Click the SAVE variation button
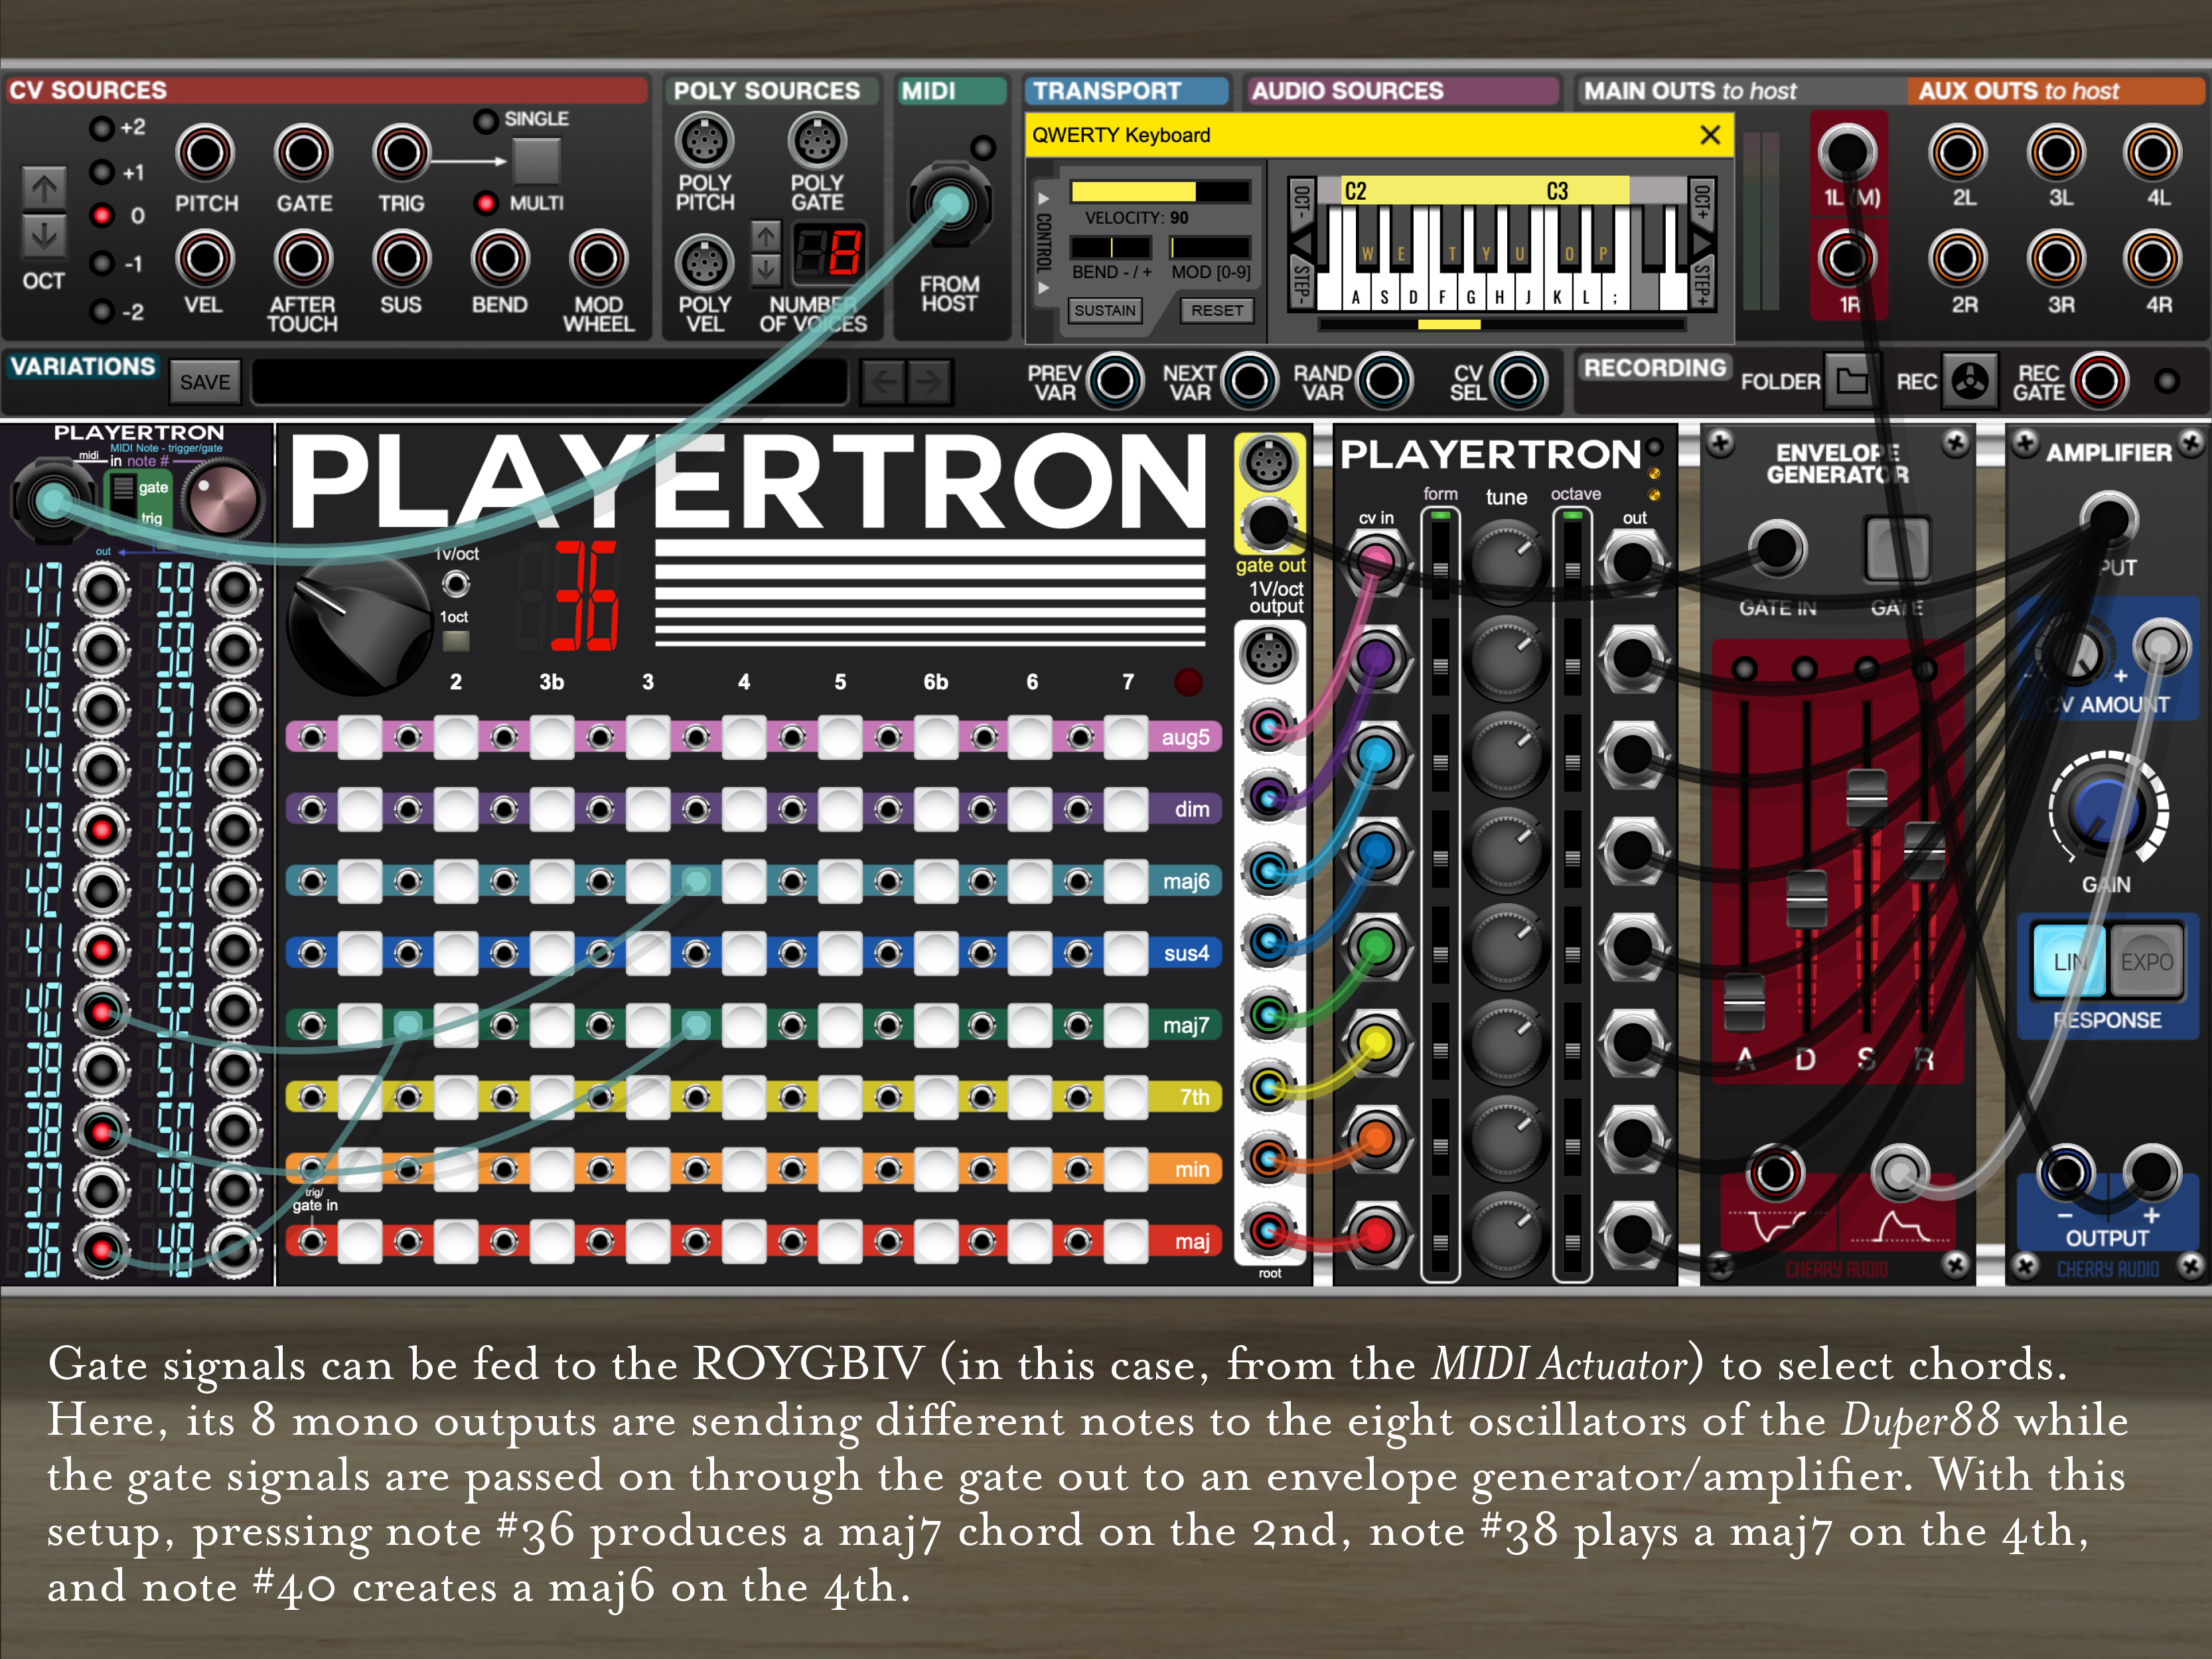Screen dimensions: 2212x1659 pos(205,382)
